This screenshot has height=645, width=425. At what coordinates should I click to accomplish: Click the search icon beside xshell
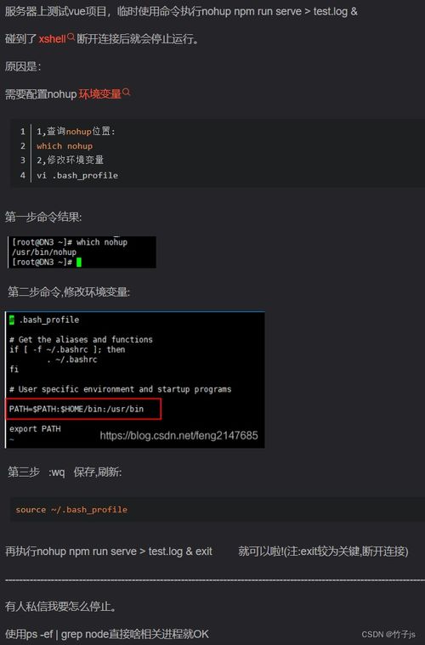coord(71,37)
